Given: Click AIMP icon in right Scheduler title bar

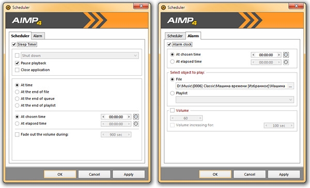Looking at the screenshot, I should point(163,8).
